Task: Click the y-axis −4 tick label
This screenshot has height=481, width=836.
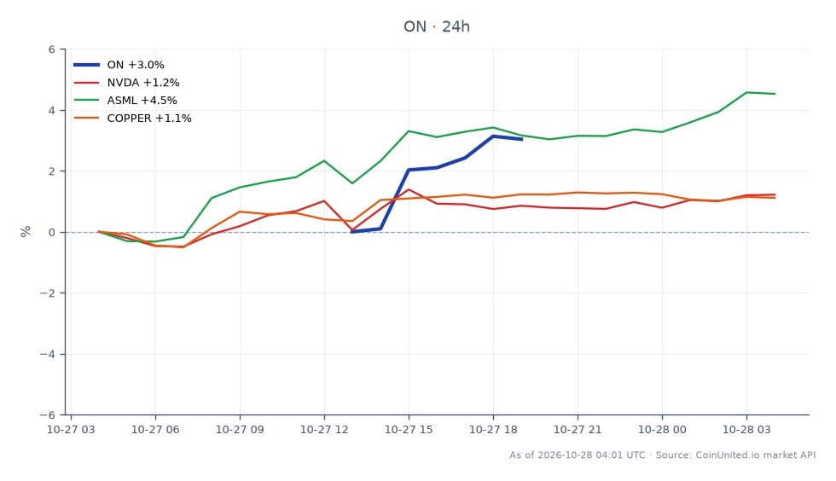Action: [48, 354]
